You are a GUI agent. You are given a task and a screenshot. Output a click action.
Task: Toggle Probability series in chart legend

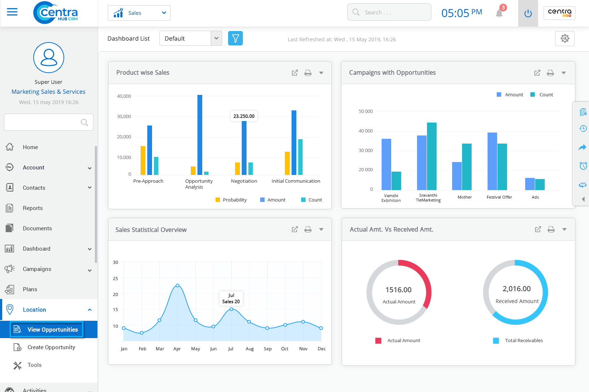click(x=231, y=200)
